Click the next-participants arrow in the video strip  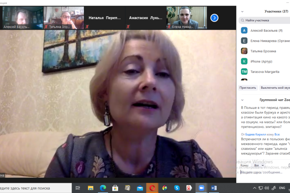point(214,18)
